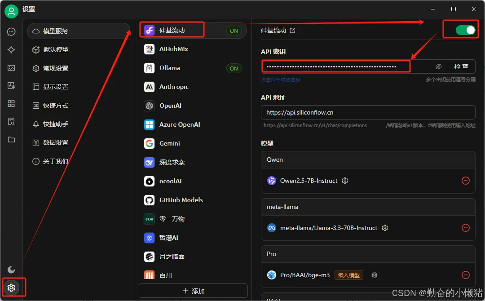Select 快捷助手 settings section
The height and width of the screenshot is (301, 485).
[79, 124]
